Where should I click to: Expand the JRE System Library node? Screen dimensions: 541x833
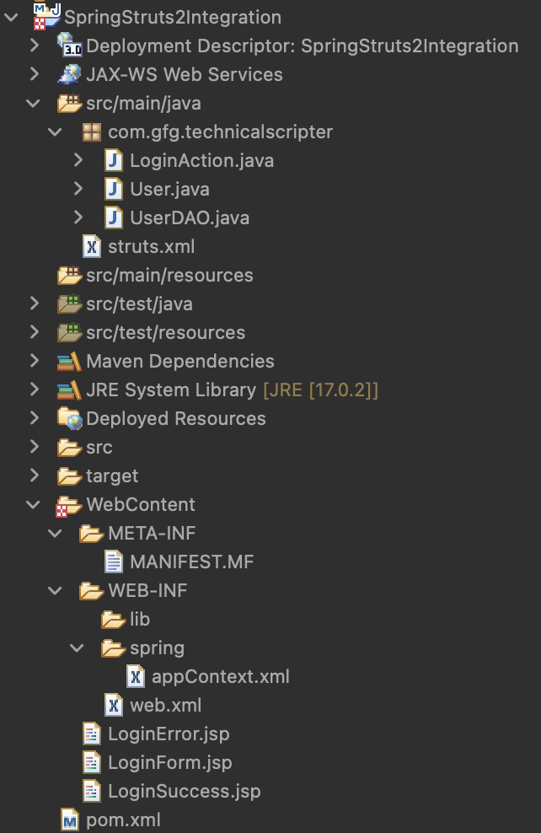[35, 390]
